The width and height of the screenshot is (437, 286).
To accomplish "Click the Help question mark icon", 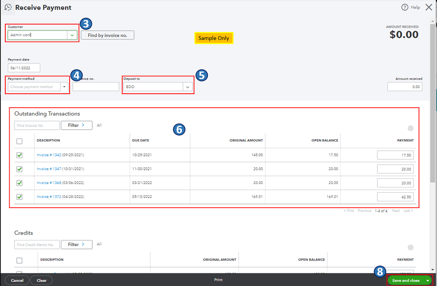I will [405, 7].
